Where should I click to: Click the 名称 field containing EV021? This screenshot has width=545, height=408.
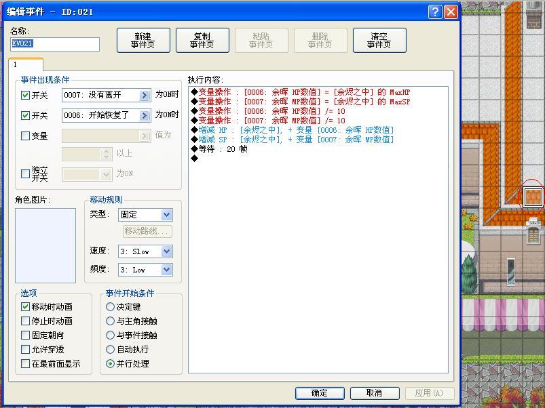pyautogui.click(x=55, y=44)
